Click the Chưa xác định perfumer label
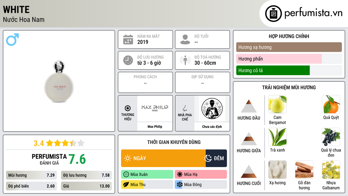 coord(212,127)
